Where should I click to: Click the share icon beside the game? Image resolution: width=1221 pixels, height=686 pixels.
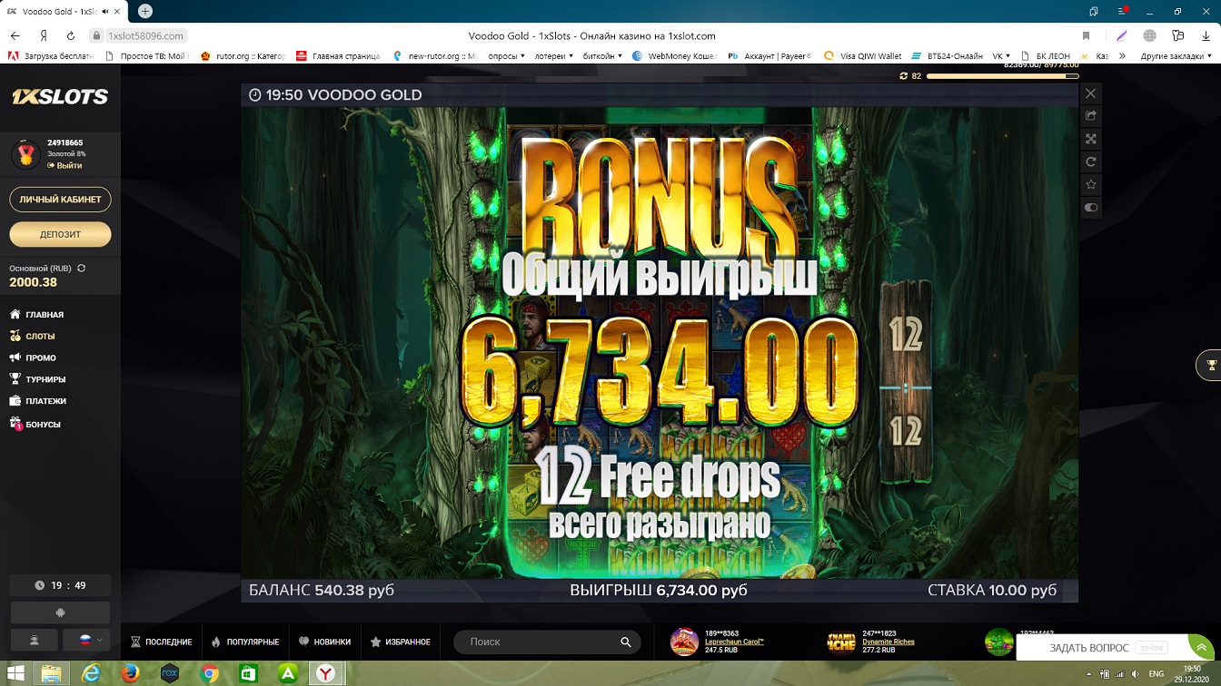coord(1091,116)
